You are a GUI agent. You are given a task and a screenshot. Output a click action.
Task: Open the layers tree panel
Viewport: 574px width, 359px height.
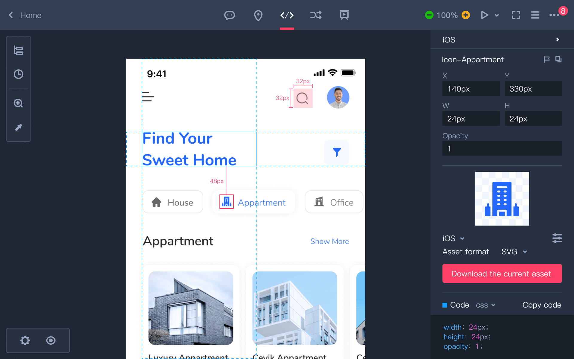19,50
